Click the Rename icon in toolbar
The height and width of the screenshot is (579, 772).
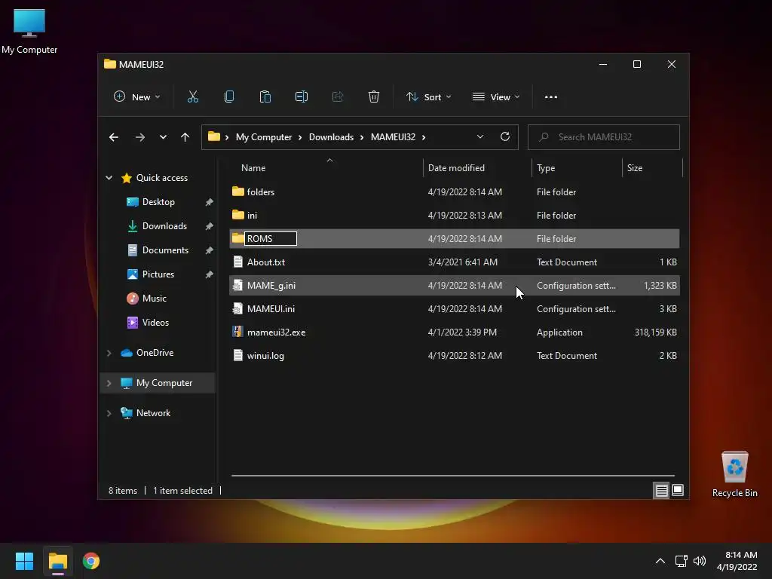[302, 97]
